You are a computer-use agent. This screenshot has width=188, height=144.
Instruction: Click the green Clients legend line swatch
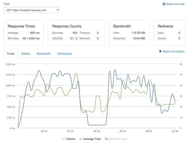coord(64,139)
